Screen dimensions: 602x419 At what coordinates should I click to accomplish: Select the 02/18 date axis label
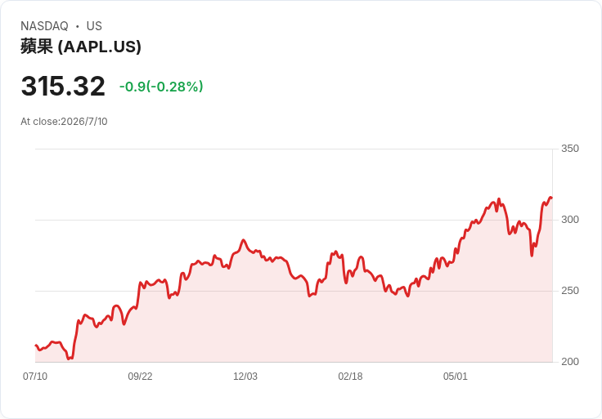tap(350, 377)
